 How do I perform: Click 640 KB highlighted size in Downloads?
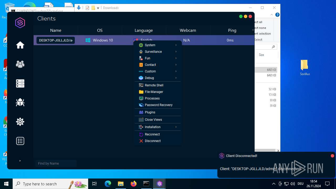[x=271, y=70]
